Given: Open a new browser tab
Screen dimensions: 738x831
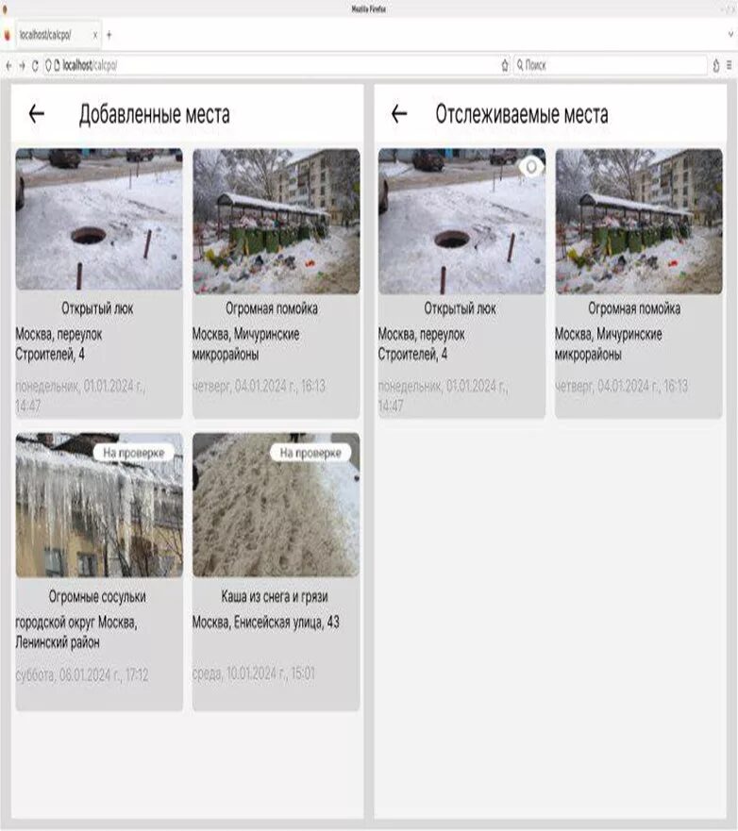Looking at the screenshot, I should (x=109, y=35).
